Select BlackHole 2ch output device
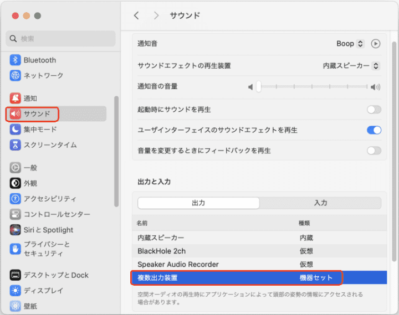This screenshot has width=399, height=315. point(162,251)
